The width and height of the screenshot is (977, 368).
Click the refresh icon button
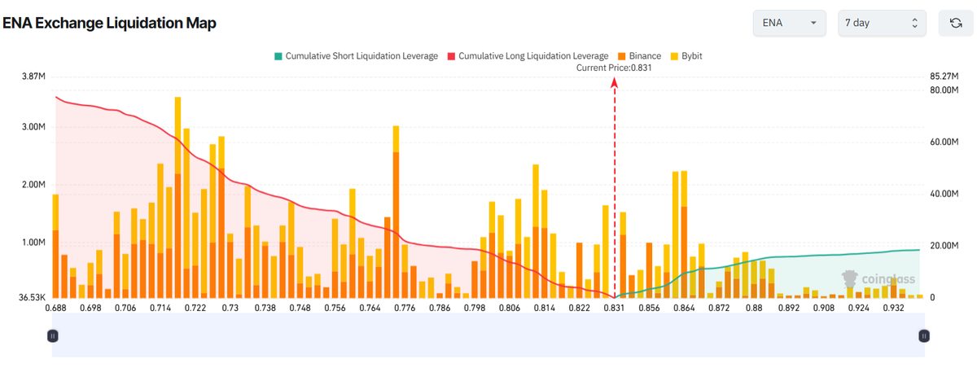(956, 23)
